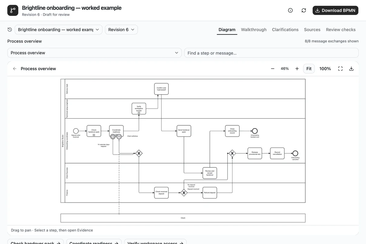The height and width of the screenshot is (244, 366).
Task: Open the info circle icon
Action: tap(290, 10)
